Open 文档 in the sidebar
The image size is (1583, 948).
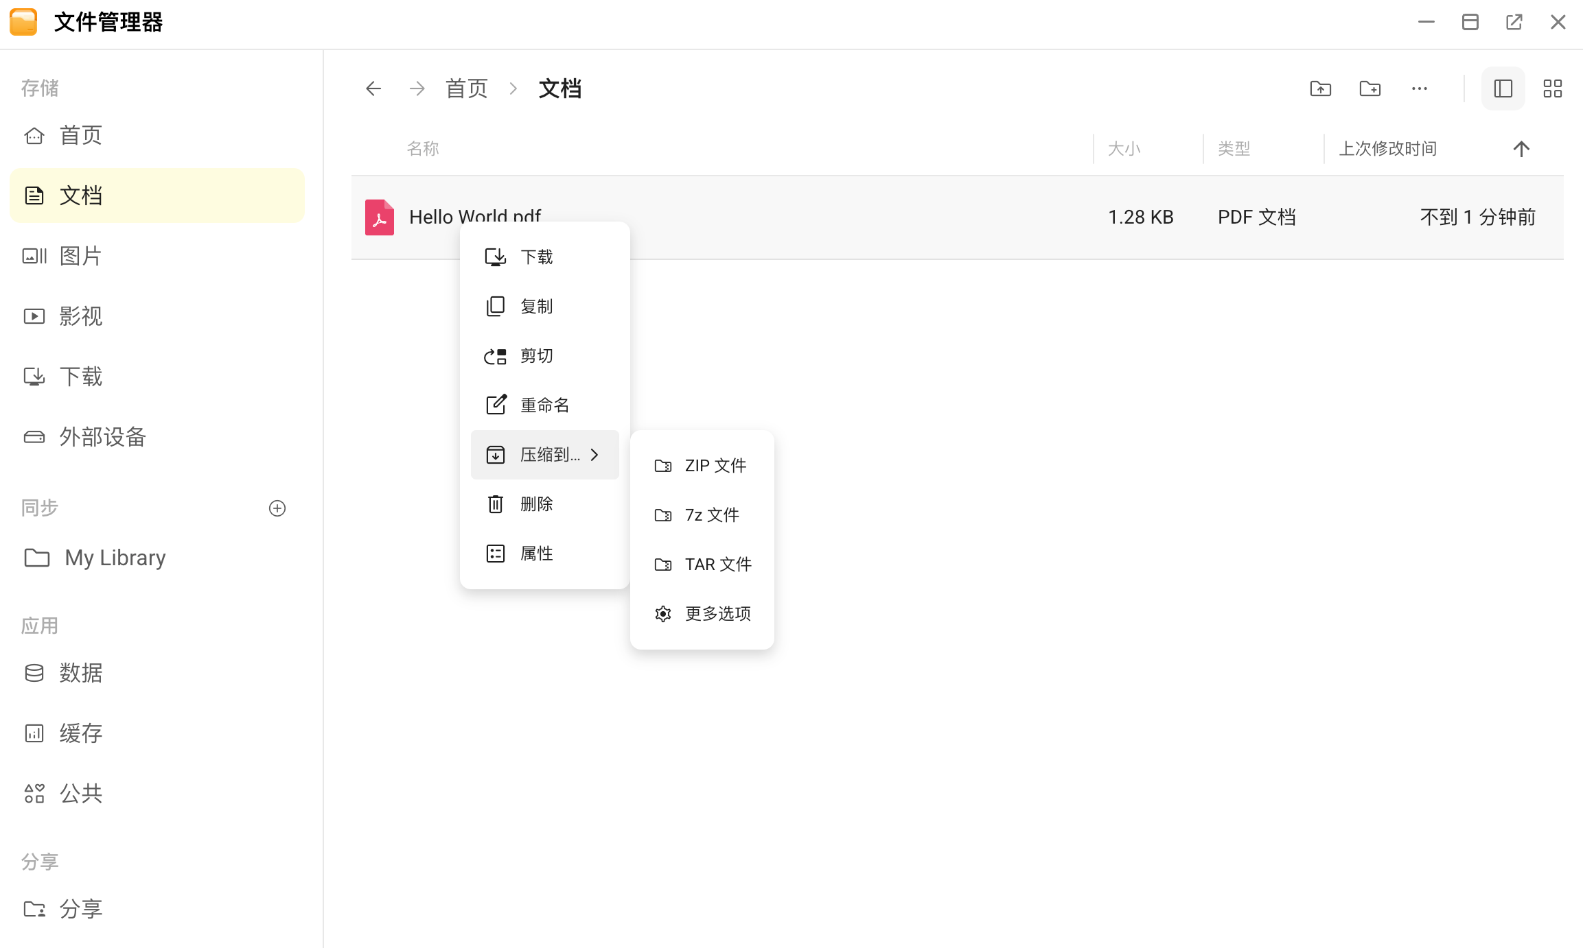click(x=157, y=195)
